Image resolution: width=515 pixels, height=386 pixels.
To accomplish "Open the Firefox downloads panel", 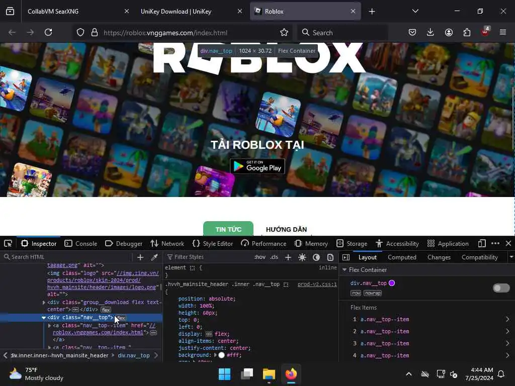I will 431,32.
